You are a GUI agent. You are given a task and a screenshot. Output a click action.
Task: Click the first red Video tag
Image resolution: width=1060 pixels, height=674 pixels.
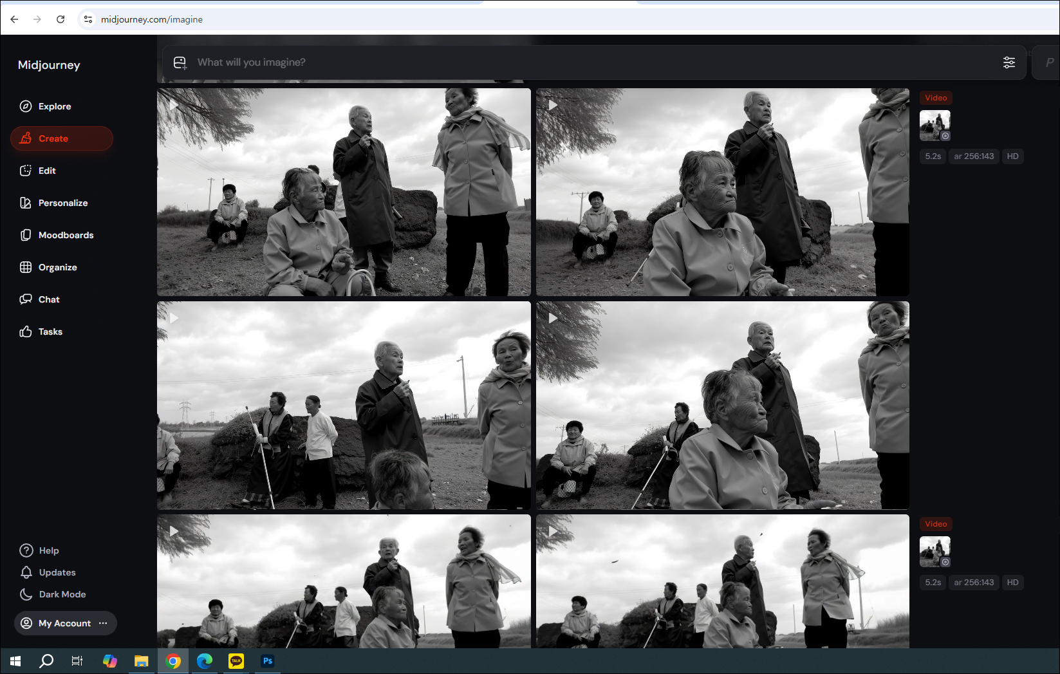pos(936,98)
